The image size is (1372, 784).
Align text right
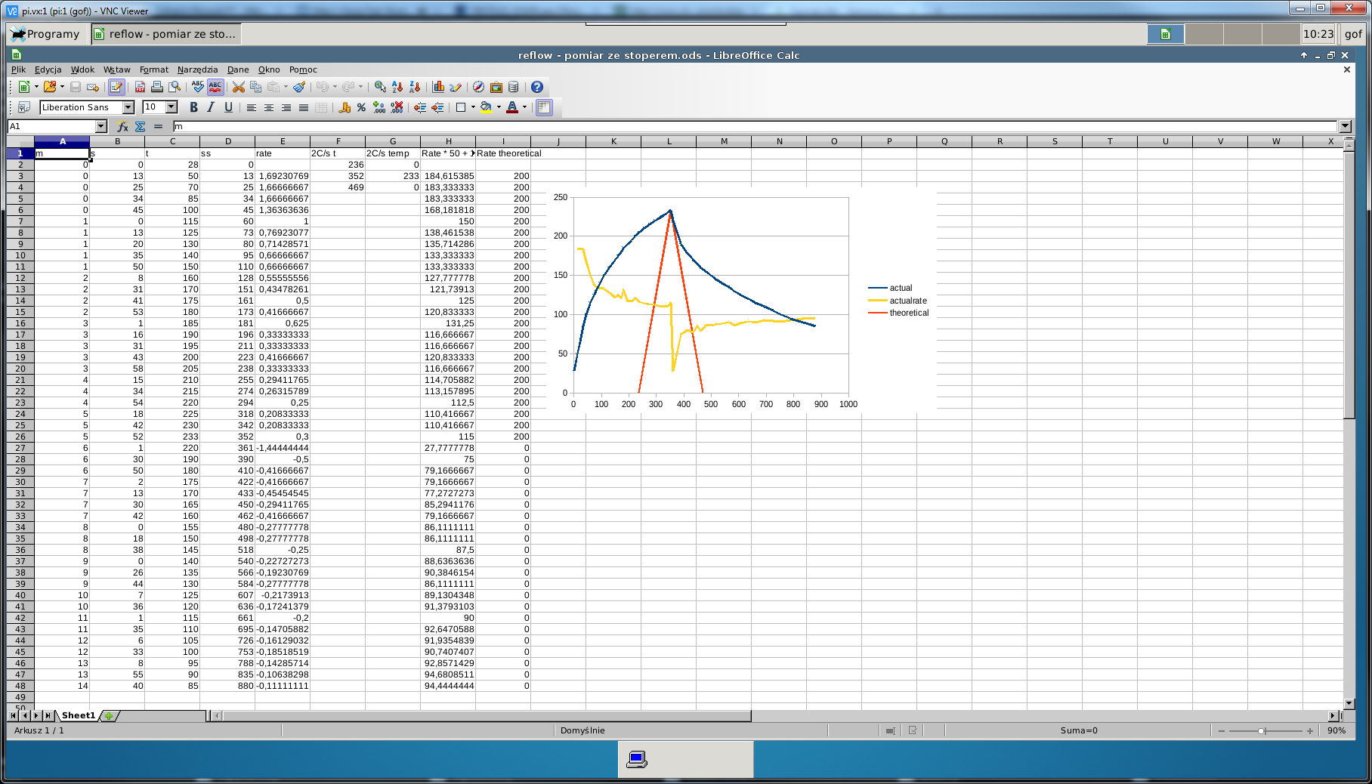[x=286, y=107]
